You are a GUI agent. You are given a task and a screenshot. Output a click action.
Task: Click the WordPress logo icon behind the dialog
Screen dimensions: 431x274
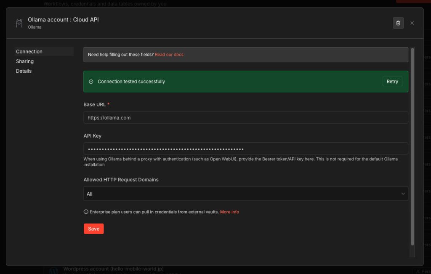click(53, 271)
